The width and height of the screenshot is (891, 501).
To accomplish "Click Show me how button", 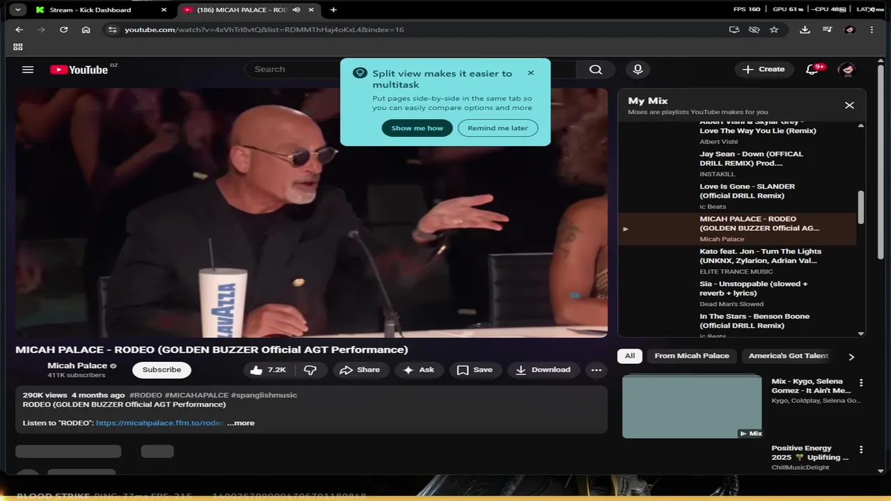I will [417, 128].
